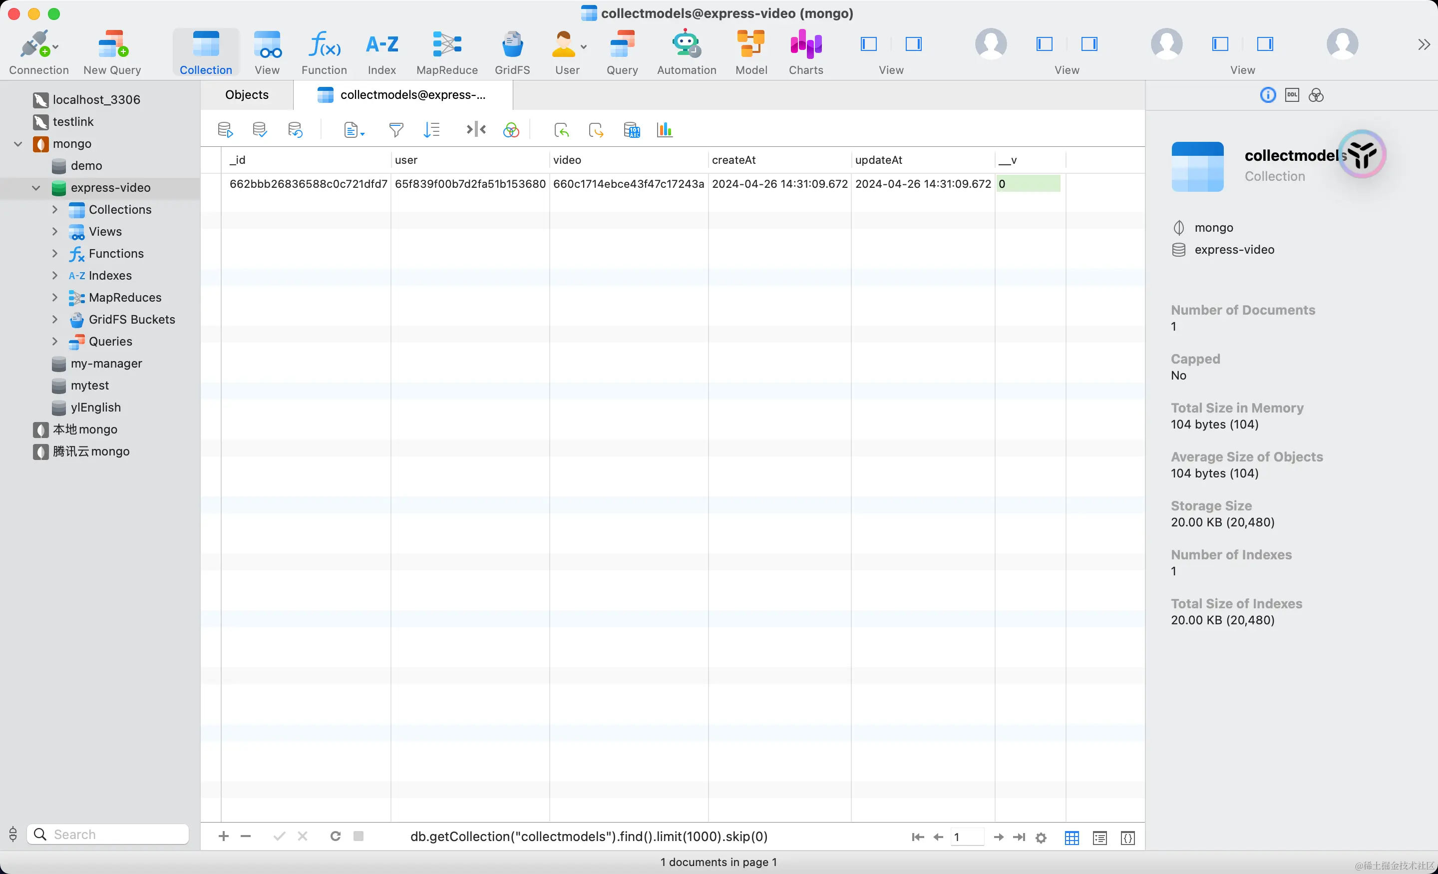Click the DDL icon in right panel

1292,95
